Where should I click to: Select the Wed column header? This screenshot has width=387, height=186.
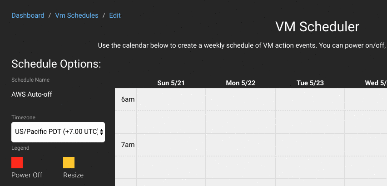pyautogui.click(x=376, y=83)
